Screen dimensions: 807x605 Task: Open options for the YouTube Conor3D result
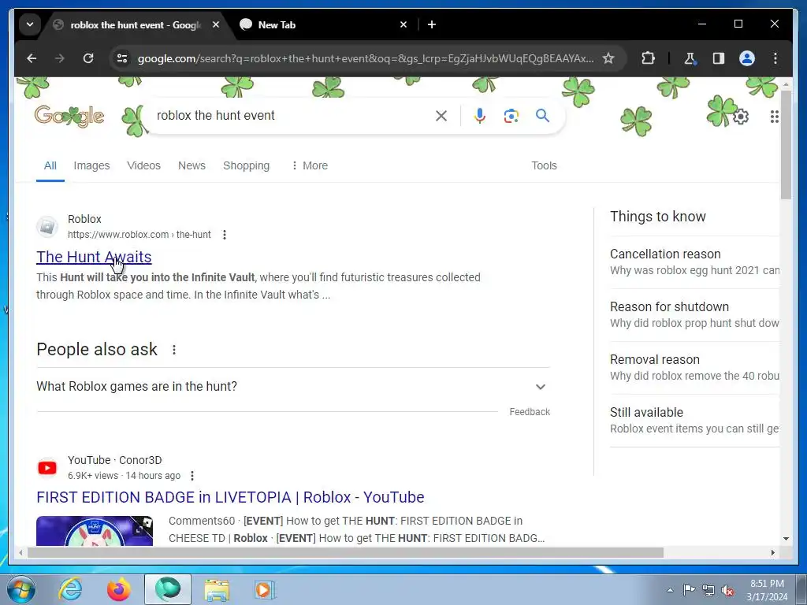click(192, 476)
